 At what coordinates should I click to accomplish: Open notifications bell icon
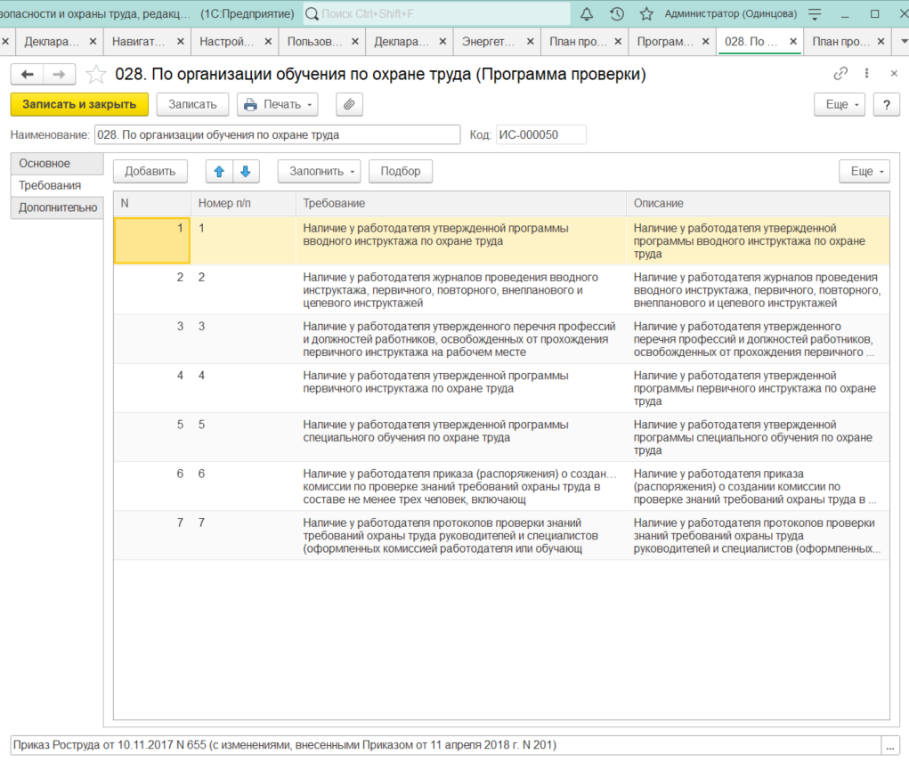587,14
